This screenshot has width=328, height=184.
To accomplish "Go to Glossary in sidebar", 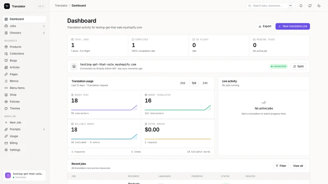I will pos(25,33).
